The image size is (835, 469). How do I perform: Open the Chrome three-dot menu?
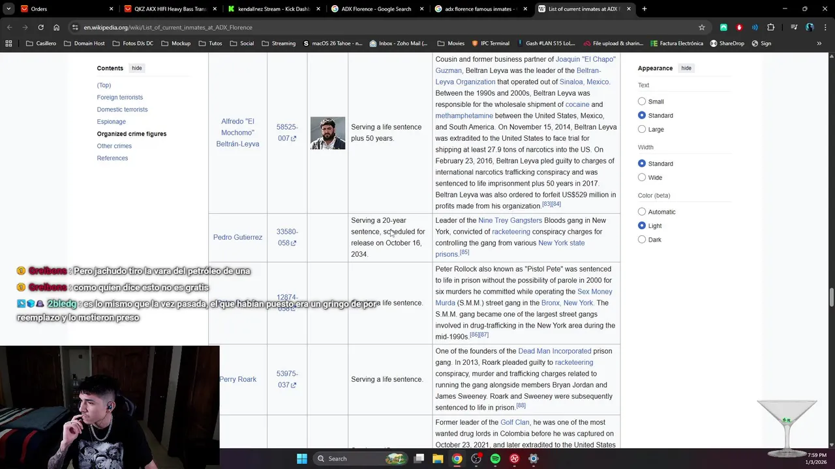[825, 27]
